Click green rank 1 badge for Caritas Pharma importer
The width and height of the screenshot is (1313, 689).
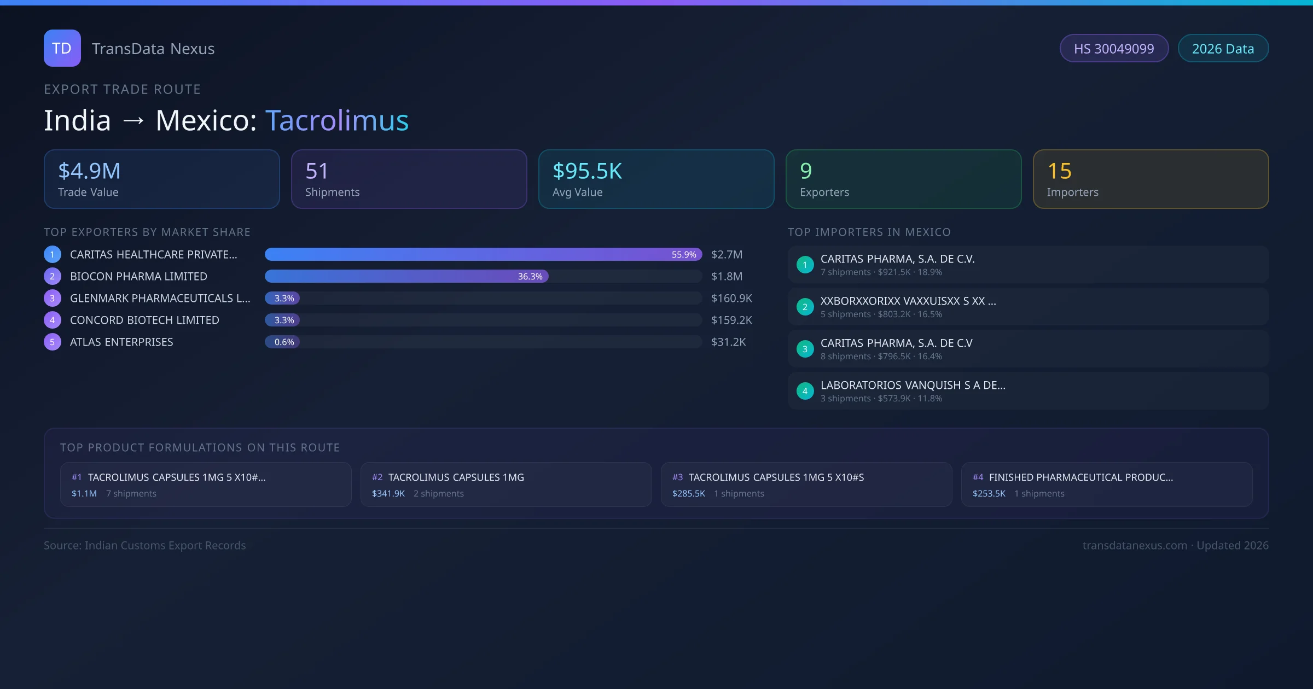coord(805,265)
